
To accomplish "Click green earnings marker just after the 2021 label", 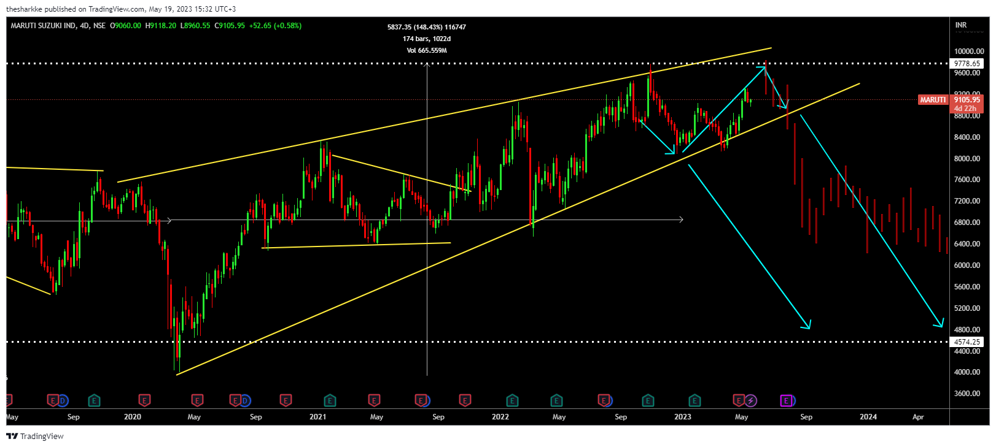I will pyautogui.click(x=330, y=400).
